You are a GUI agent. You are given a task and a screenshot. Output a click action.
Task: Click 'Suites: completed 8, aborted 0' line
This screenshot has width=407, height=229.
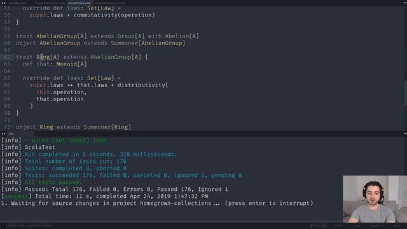(x=76, y=168)
